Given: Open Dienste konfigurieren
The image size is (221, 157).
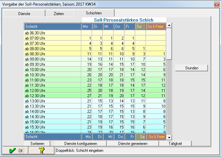Looking at the screenshot, I should (x=81, y=144).
